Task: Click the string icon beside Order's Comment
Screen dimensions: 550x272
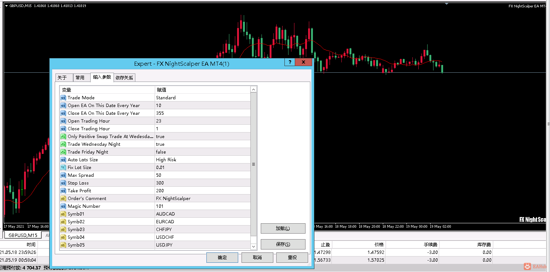Action: (x=63, y=199)
